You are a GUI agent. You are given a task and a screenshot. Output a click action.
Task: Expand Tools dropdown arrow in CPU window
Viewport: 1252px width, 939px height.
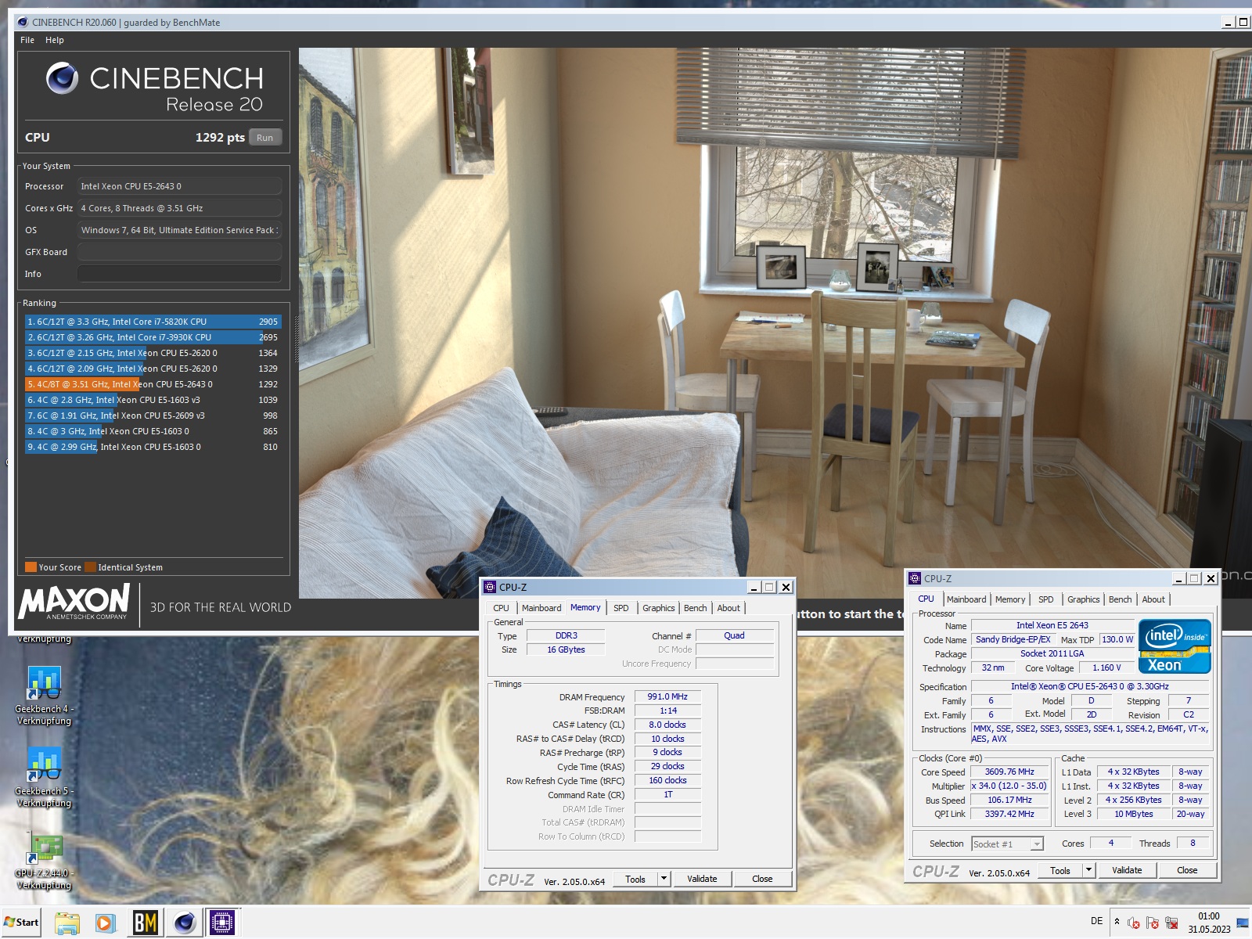(1088, 871)
